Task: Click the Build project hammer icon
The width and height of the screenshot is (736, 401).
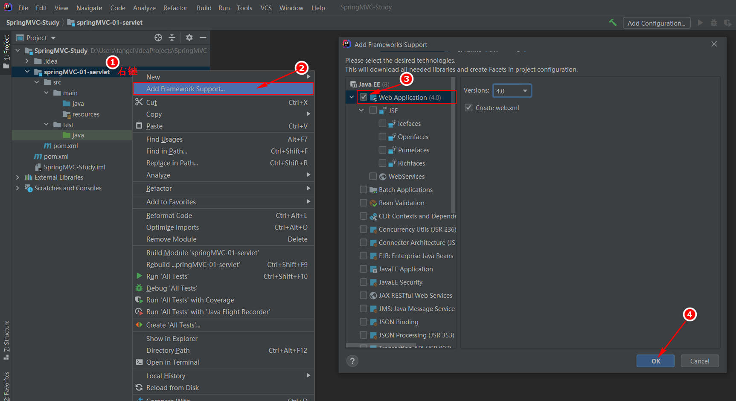Action: (x=613, y=23)
